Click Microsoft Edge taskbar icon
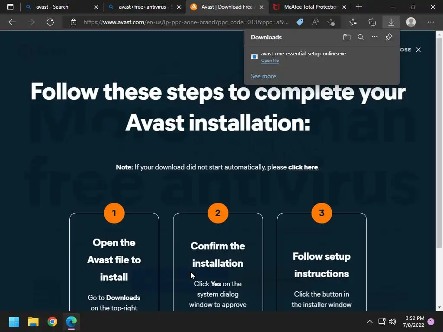The image size is (443, 332). [x=71, y=322]
